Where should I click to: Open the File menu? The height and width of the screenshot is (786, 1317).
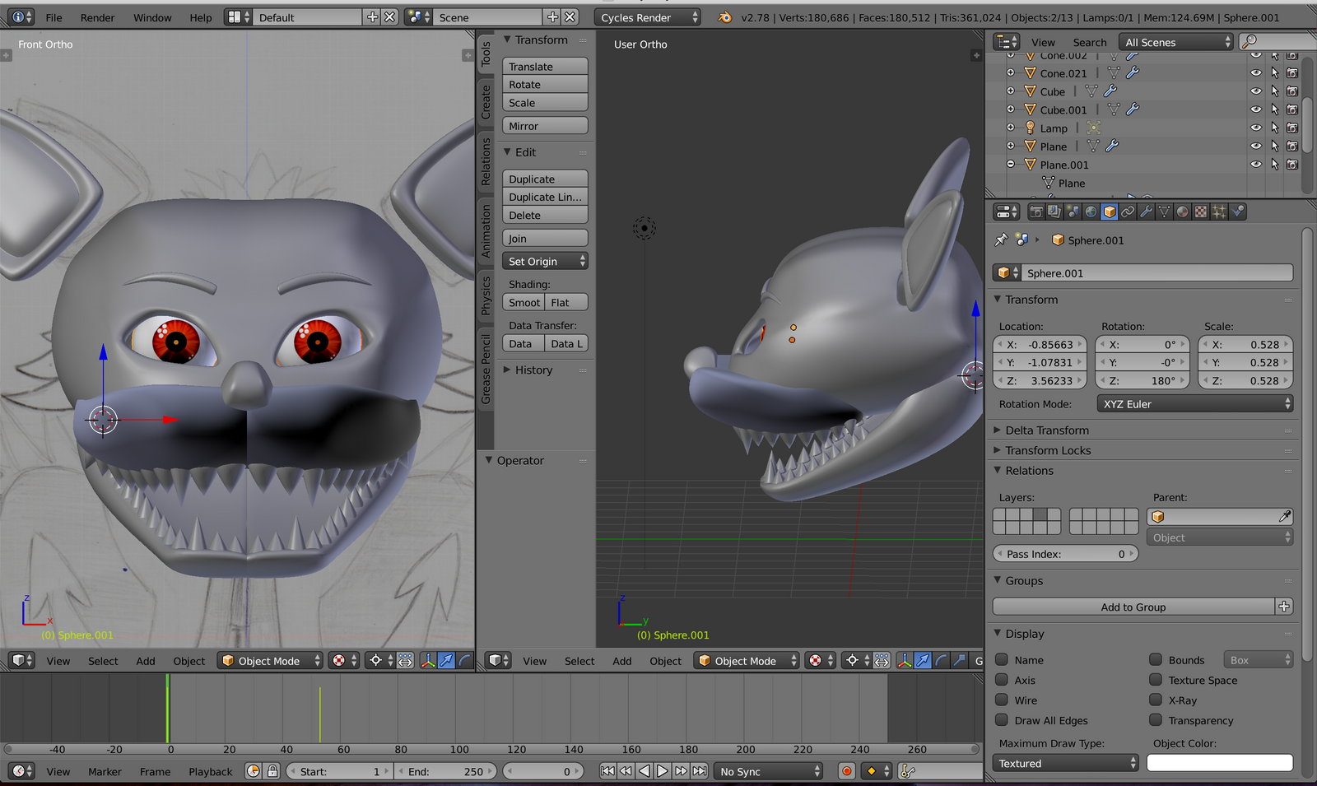click(x=54, y=17)
